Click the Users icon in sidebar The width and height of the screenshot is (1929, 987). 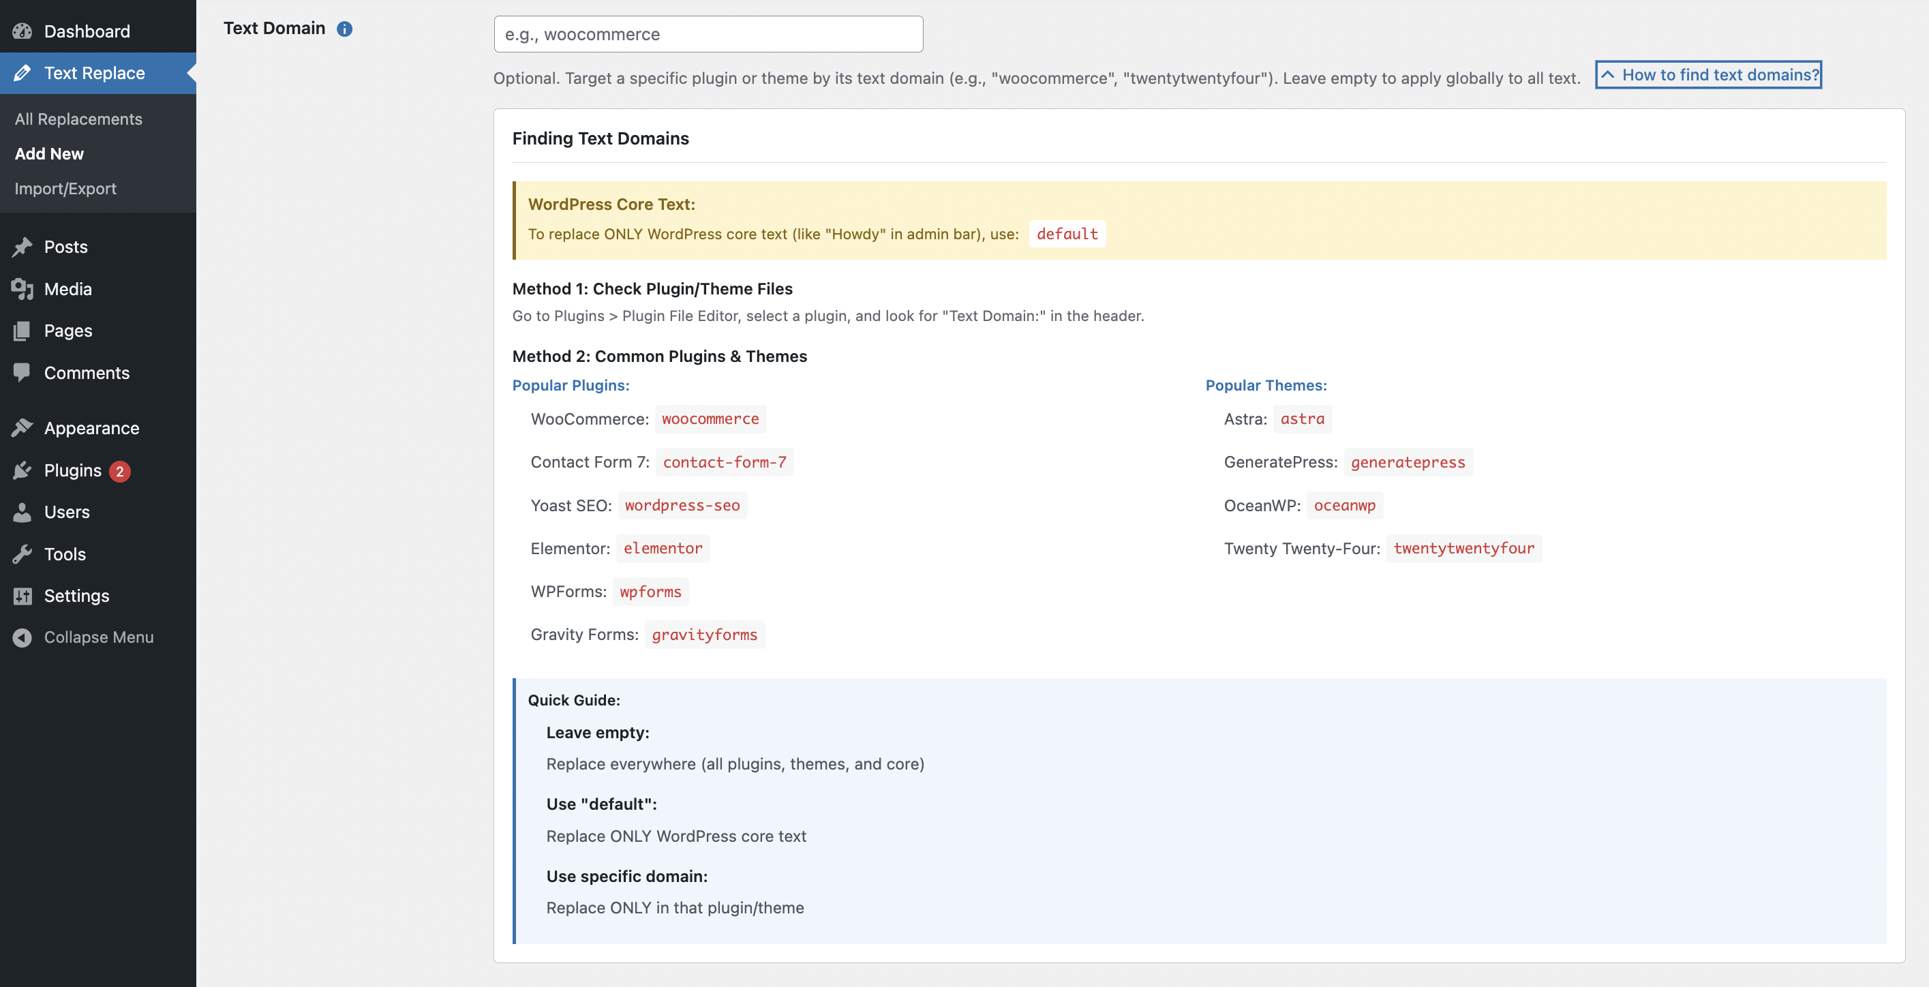(x=22, y=512)
